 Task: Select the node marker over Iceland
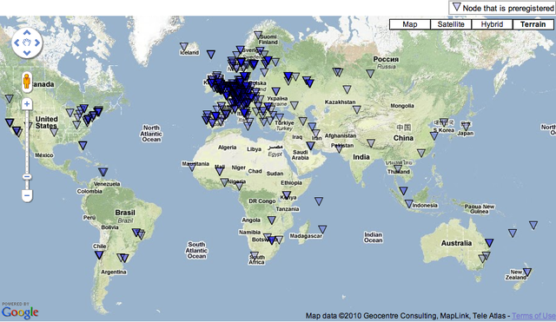pyautogui.click(x=183, y=46)
